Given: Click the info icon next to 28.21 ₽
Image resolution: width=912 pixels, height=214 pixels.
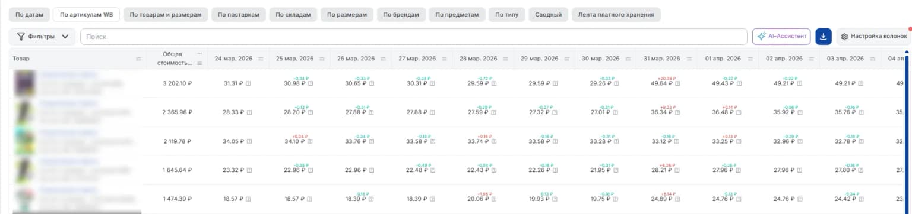Looking at the screenshot, I should [677, 170].
